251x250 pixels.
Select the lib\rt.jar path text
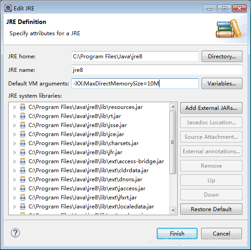[x=75, y=116]
